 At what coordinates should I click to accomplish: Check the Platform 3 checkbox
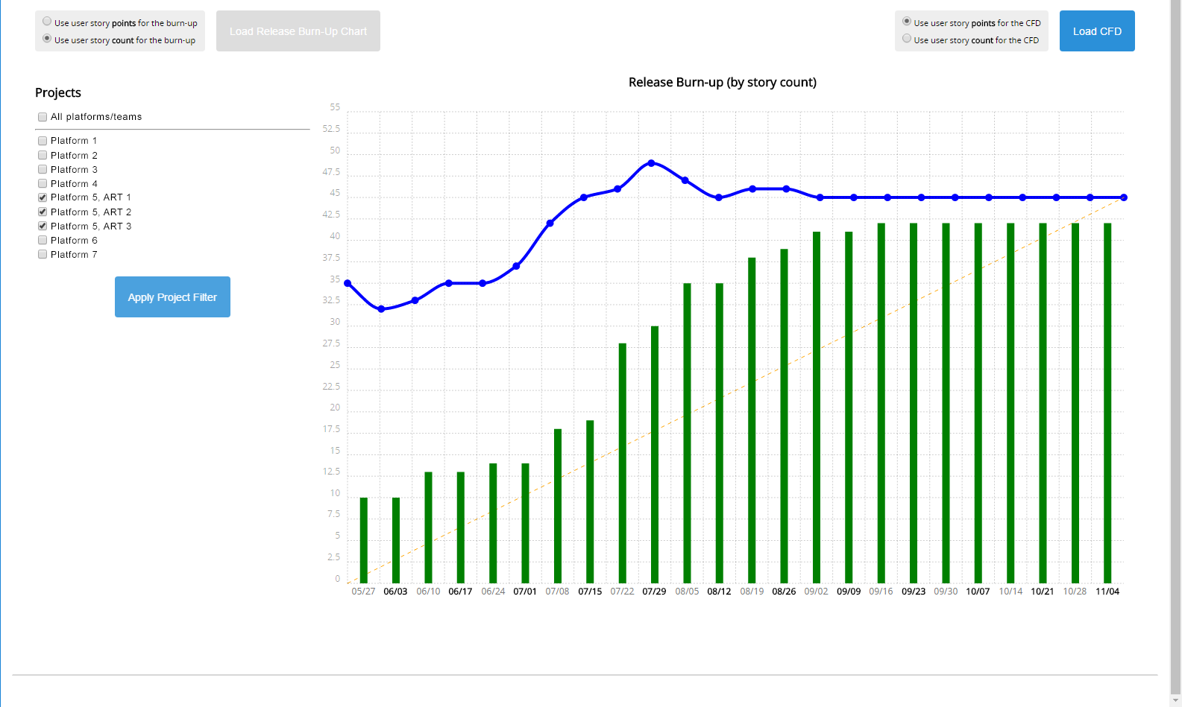pyautogui.click(x=43, y=169)
